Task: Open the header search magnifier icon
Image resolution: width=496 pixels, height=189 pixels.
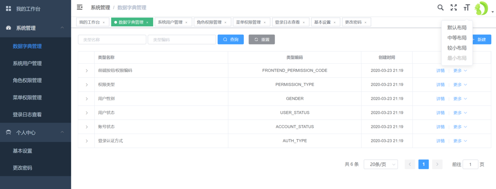Action: pyautogui.click(x=440, y=7)
